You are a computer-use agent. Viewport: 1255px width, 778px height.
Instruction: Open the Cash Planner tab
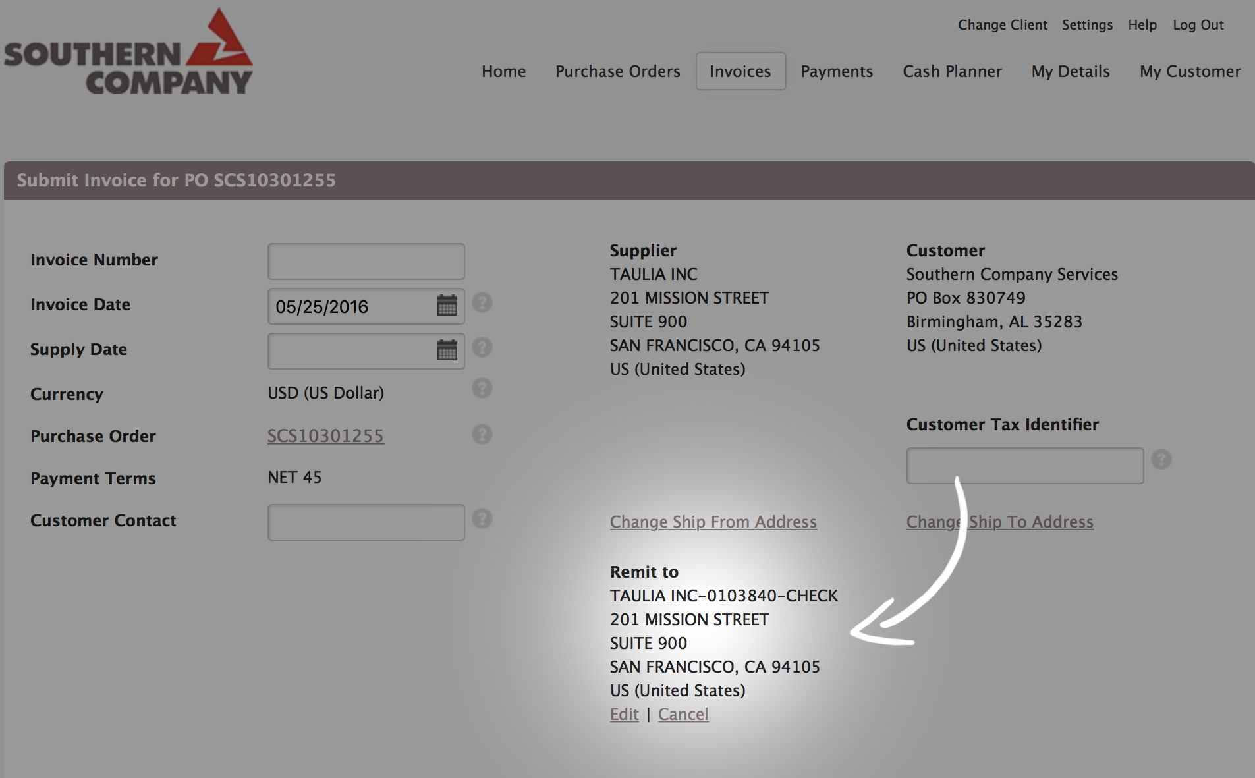[x=952, y=71]
